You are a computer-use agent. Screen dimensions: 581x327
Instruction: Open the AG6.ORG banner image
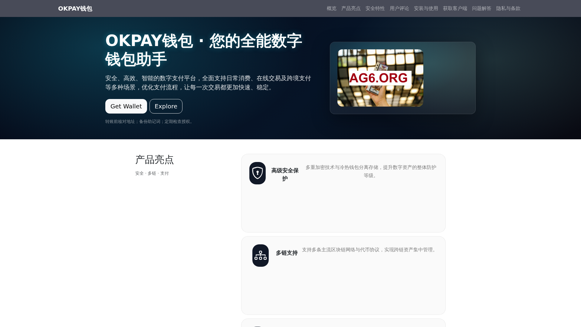coord(380,78)
